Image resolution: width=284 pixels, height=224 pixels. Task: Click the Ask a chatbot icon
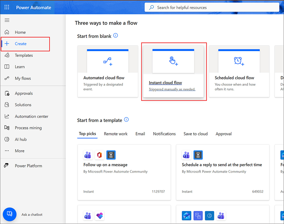pyautogui.click(x=9, y=214)
